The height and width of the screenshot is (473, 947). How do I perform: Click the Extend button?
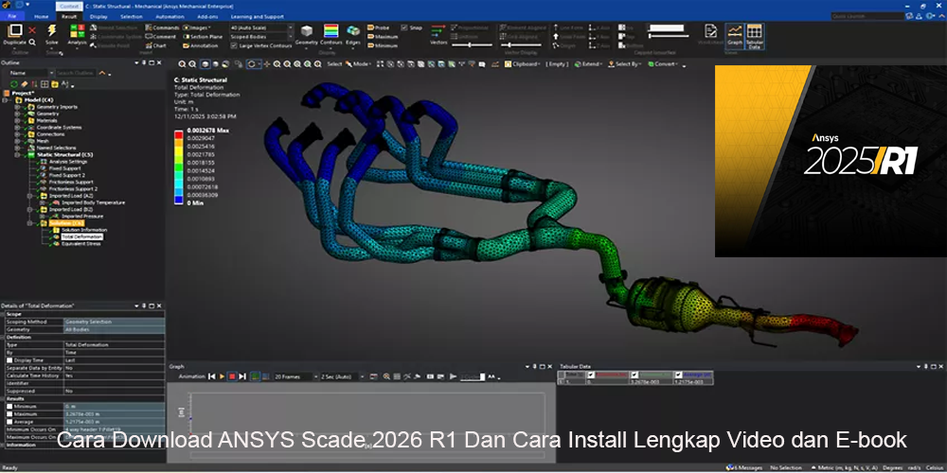tap(588, 64)
